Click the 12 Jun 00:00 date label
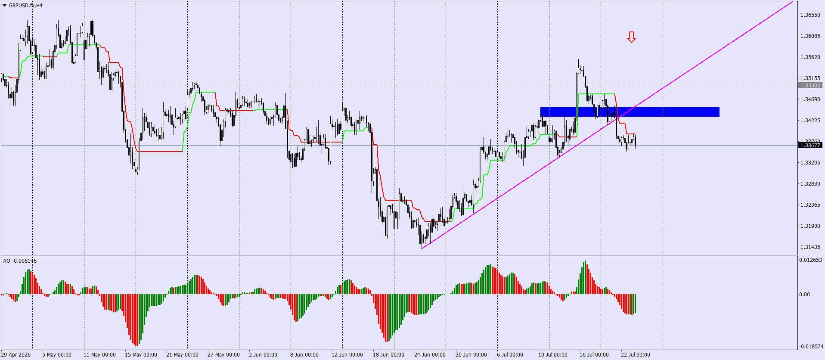Image resolution: width=825 pixels, height=360 pixels. point(347,355)
